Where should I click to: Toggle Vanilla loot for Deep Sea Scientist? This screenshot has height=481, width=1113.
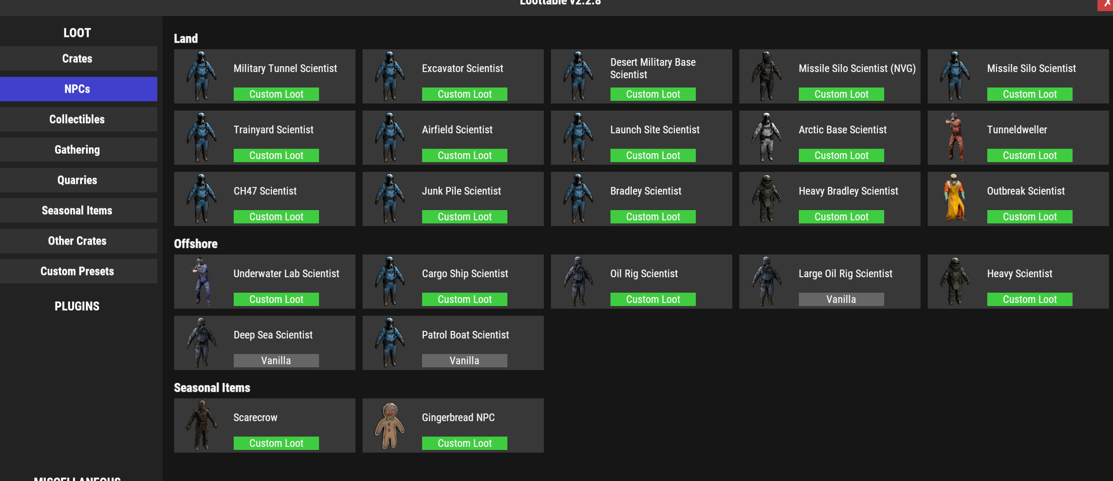[x=276, y=361]
